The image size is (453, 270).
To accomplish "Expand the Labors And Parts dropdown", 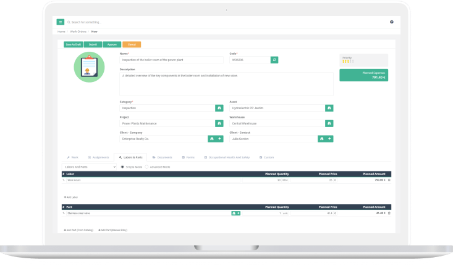I will click(x=89, y=167).
